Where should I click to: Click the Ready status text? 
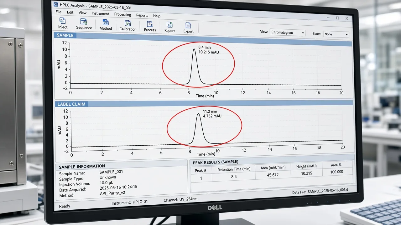(x=65, y=206)
